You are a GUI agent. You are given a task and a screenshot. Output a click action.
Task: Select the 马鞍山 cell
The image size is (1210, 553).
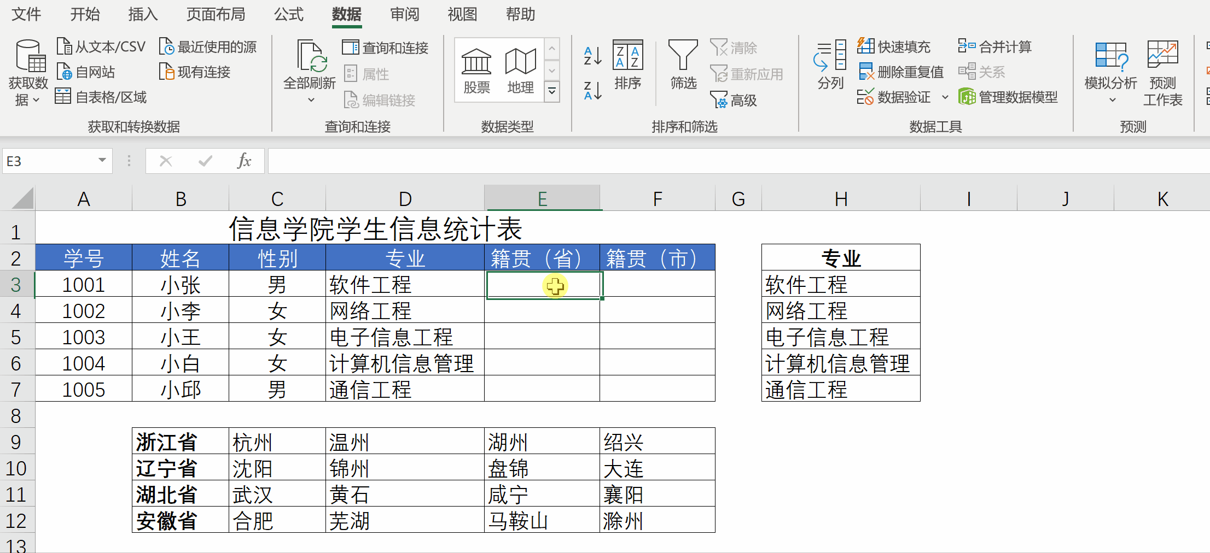point(542,520)
